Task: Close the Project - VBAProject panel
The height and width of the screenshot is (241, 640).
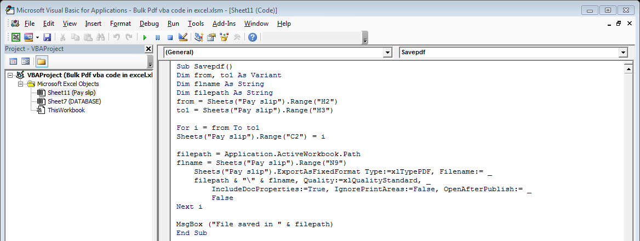Action: click(148, 49)
